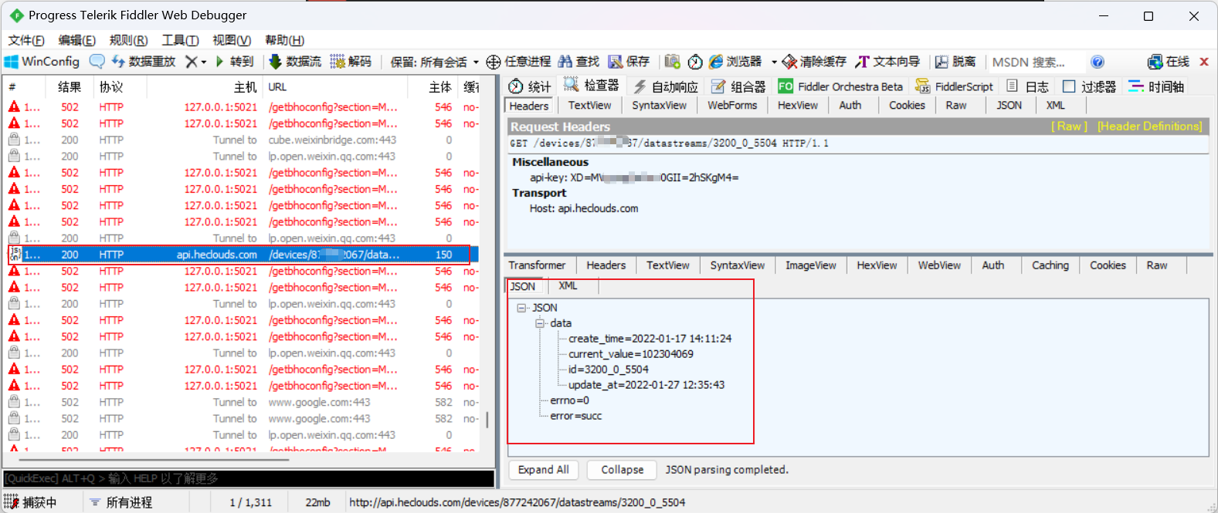The height and width of the screenshot is (513, 1218).
Task: Select the request SyntaxView tab
Action: click(659, 106)
